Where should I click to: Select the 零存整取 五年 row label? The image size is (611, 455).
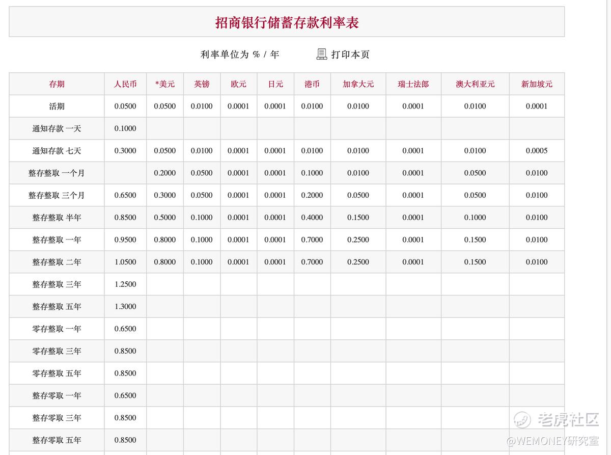click(57, 373)
